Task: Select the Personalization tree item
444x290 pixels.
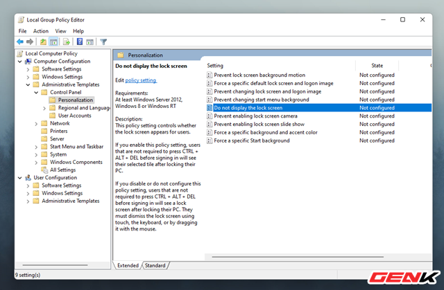Action: pos(76,100)
